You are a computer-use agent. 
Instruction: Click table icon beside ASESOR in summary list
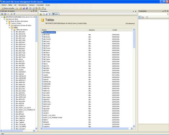pyautogui.click(x=42, y=111)
